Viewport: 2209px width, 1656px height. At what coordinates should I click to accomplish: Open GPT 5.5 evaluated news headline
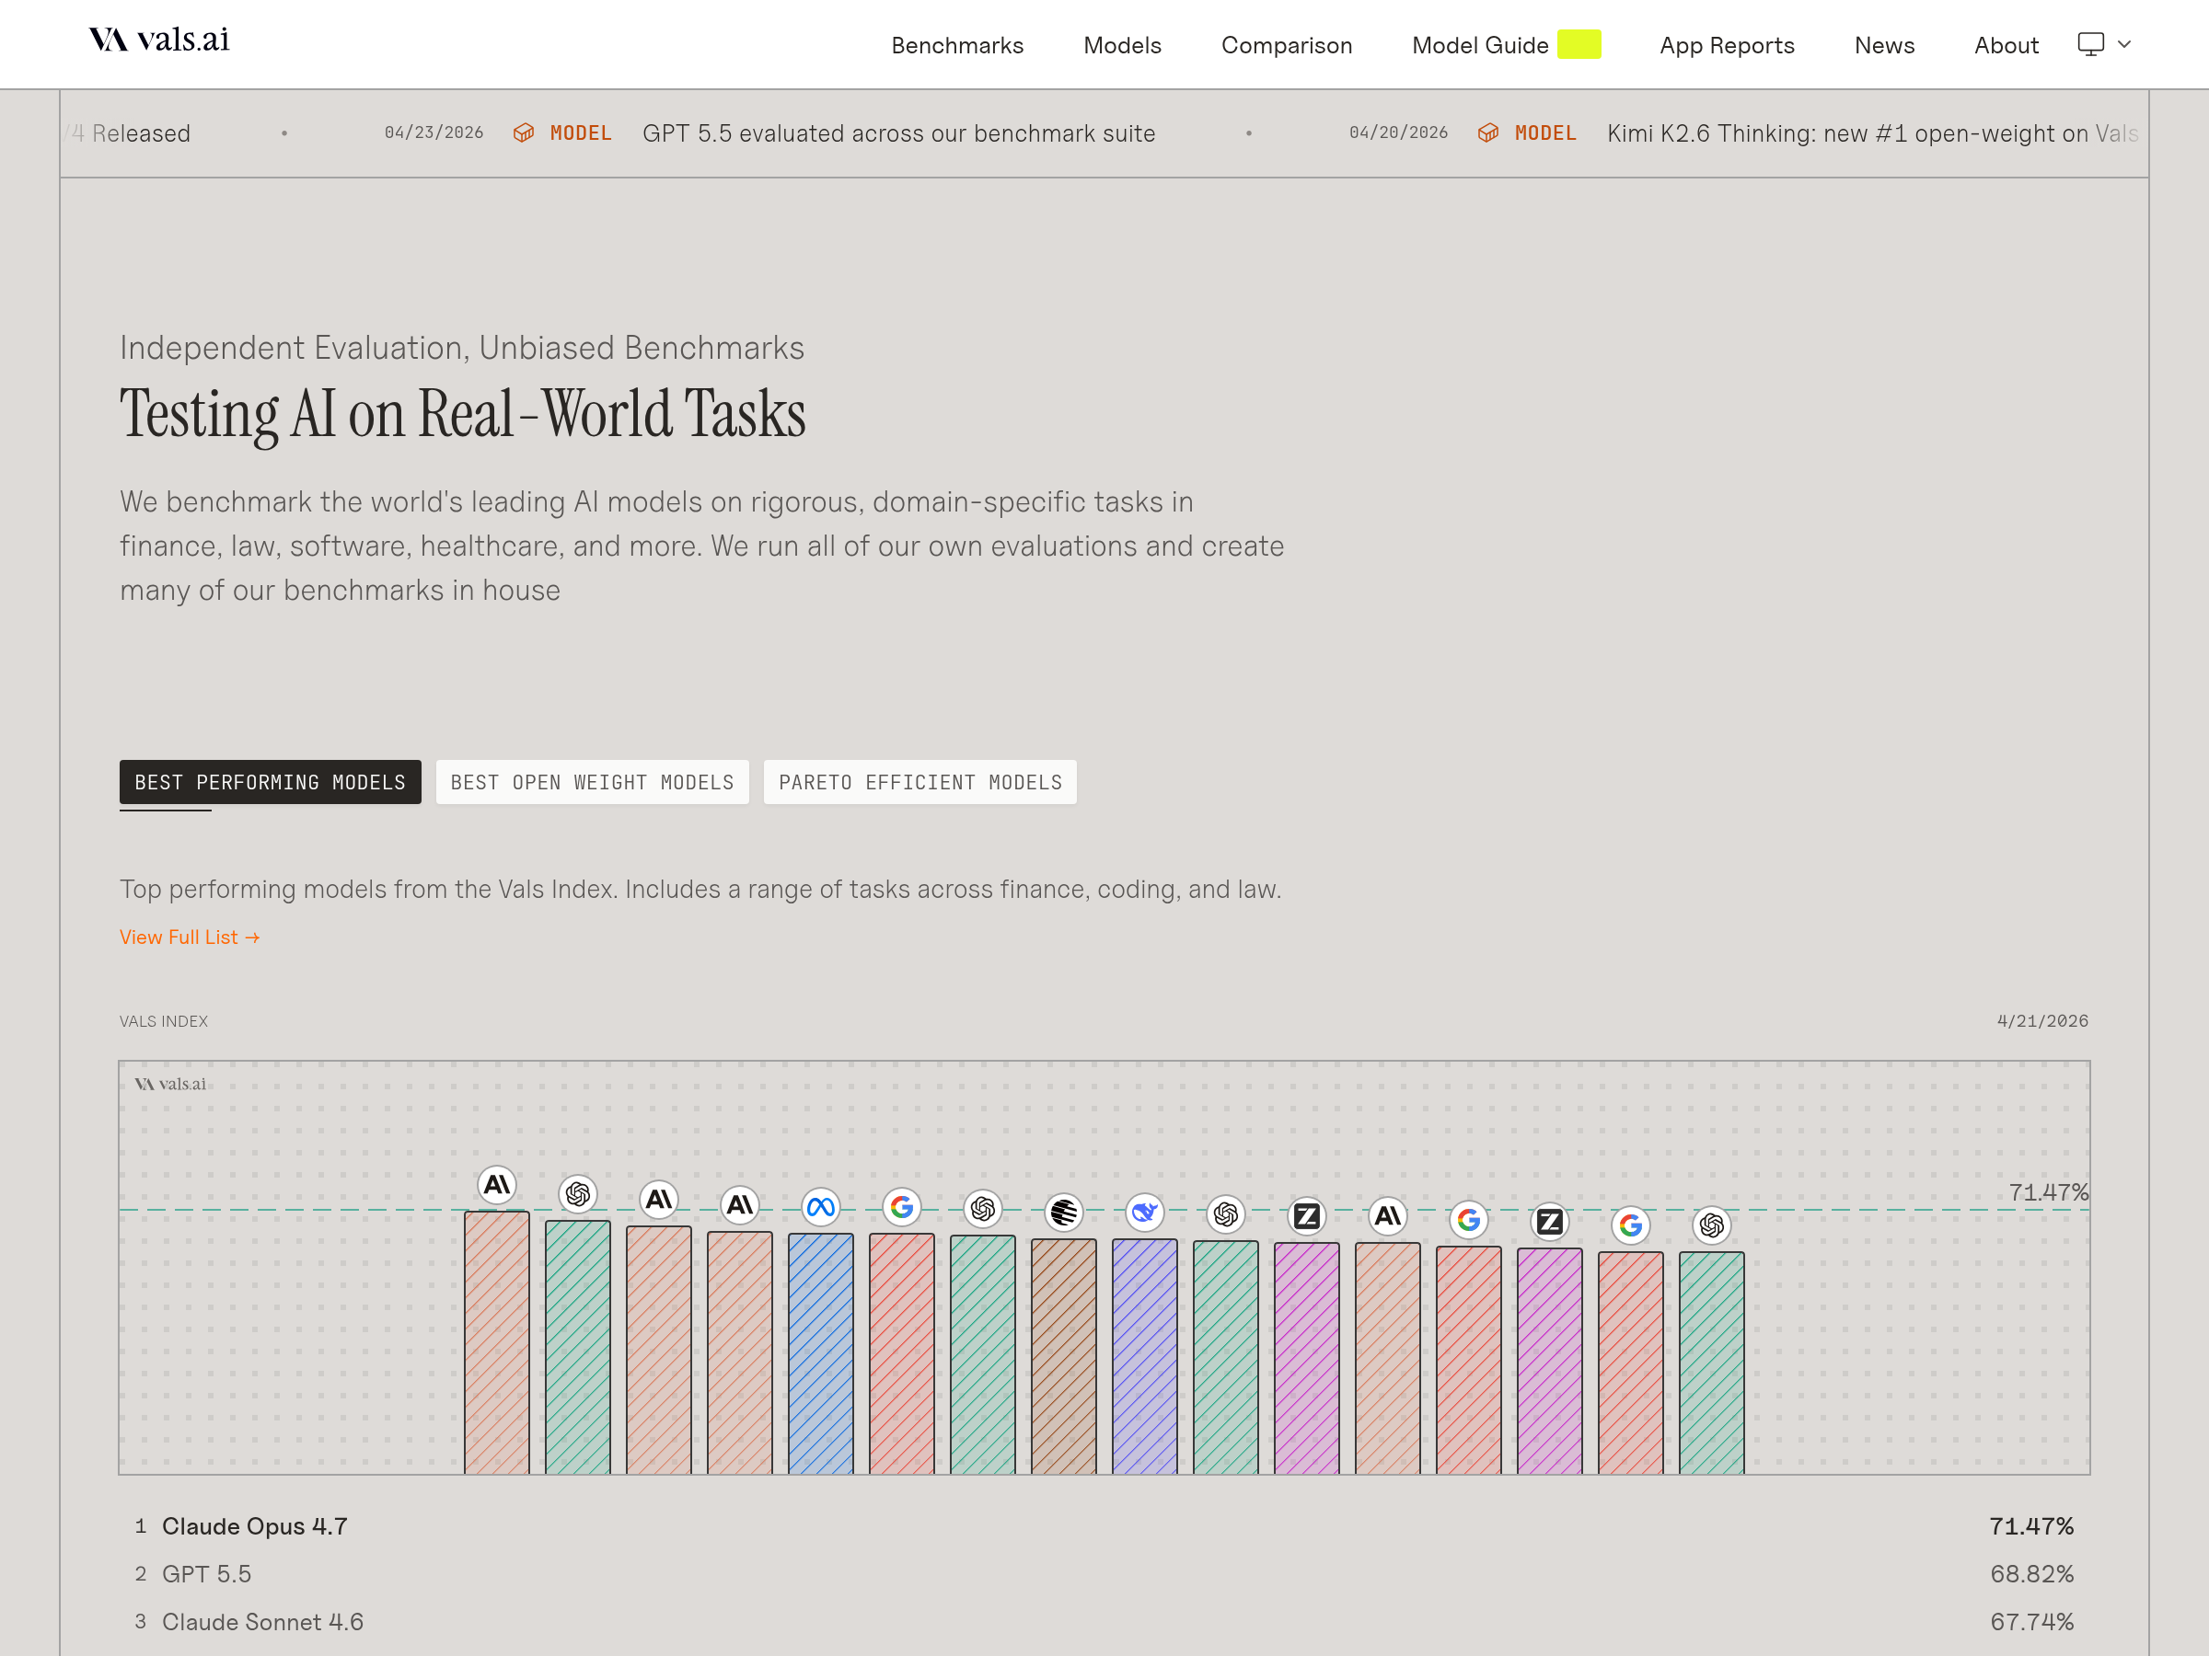click(897, 132)
